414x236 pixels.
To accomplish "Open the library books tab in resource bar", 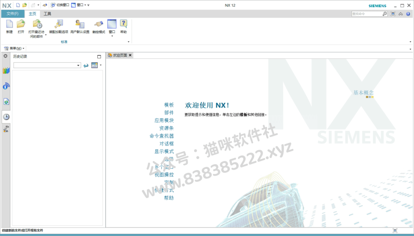I will [x=6, y=70].
